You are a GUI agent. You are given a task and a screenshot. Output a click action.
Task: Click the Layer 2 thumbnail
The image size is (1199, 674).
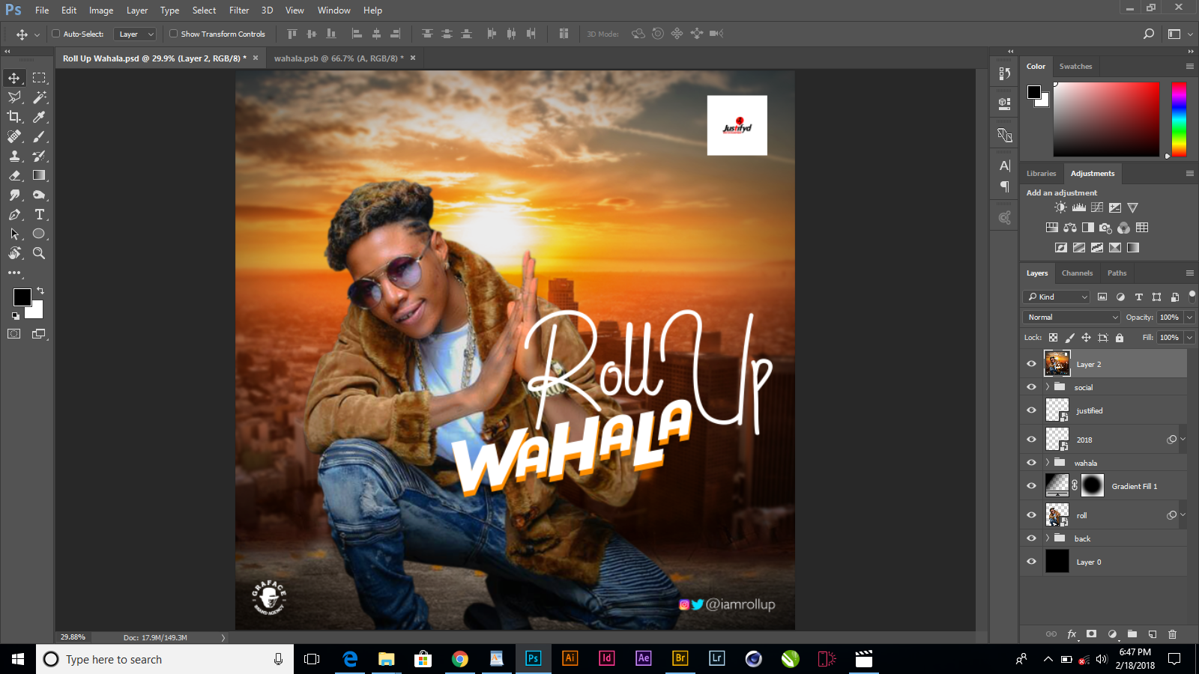(x=1057, y=364)
